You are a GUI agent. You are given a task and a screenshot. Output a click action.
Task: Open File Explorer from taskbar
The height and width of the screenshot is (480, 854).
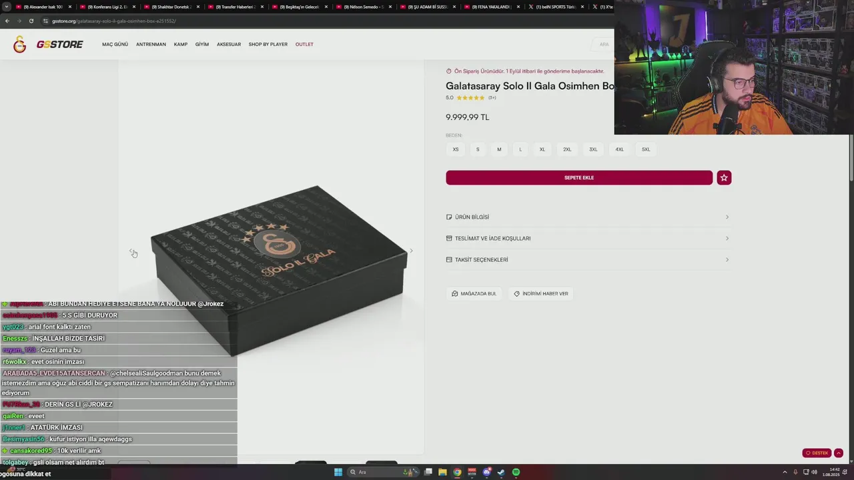pos(442,472)
